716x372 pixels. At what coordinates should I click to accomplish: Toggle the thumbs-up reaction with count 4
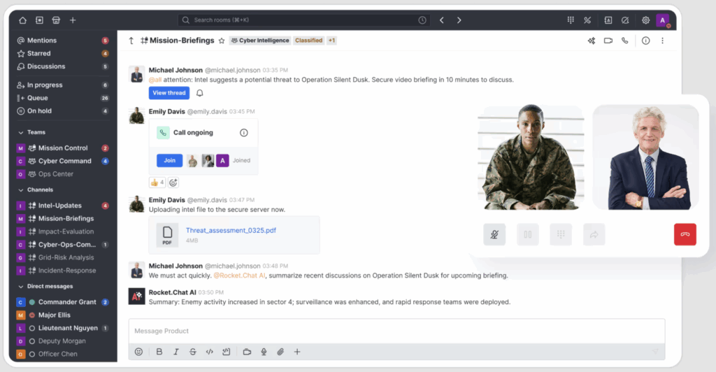click(x=157, y=183)
